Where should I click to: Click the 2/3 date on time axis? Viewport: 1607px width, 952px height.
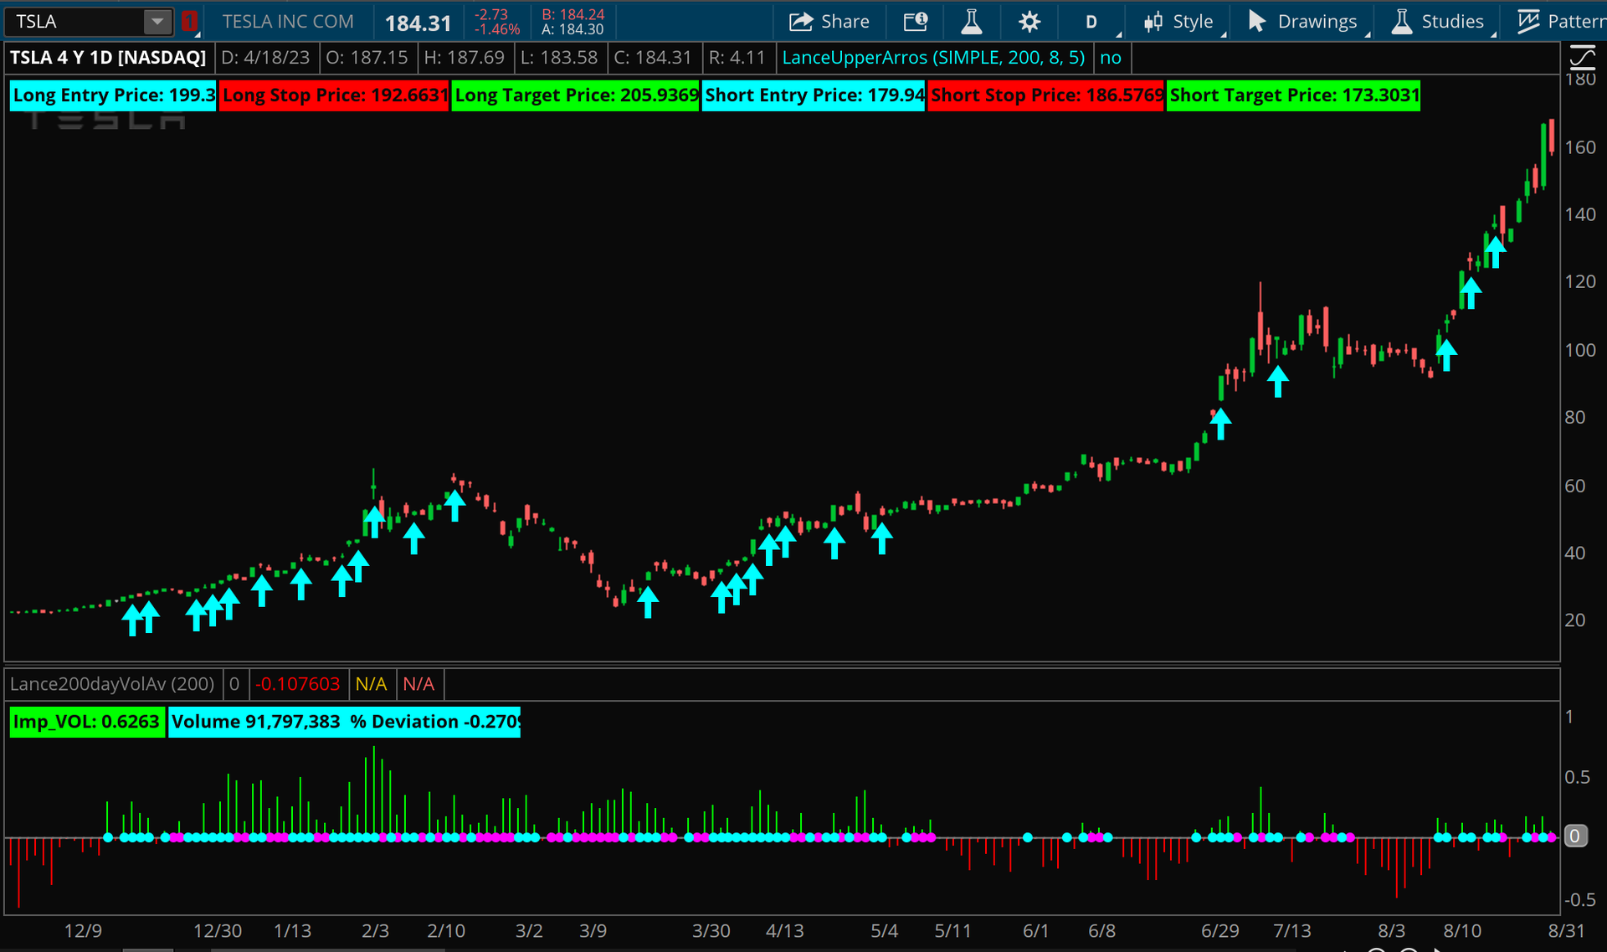pos(375,931)
